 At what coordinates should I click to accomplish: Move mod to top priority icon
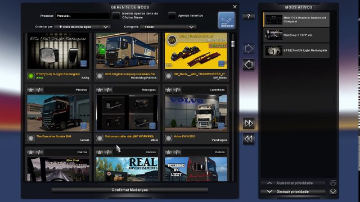click(333, 183)
